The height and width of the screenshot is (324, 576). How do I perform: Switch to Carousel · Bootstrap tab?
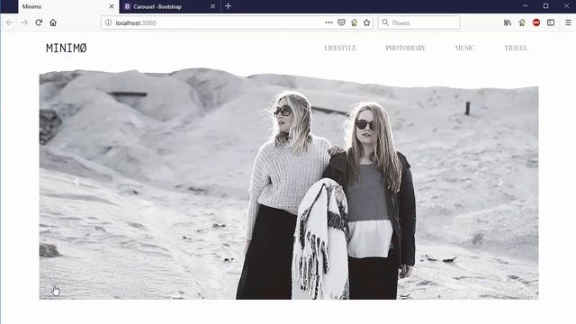pos(170,6)
